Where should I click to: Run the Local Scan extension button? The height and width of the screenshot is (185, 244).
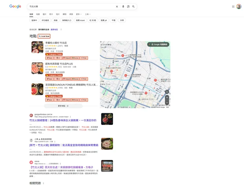coord(44,36)
